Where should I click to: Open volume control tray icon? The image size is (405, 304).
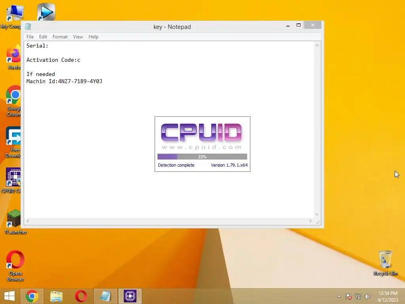point(367,296)
